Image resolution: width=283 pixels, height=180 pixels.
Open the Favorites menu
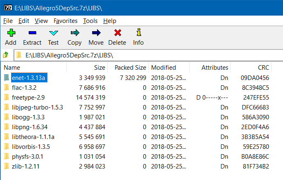[66, 21]
